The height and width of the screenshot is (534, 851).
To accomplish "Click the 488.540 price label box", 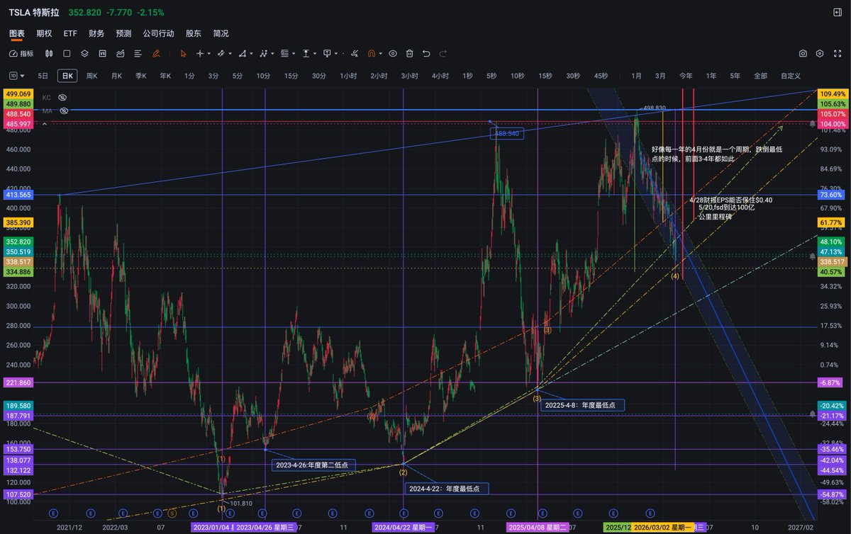I will [508, 133].
